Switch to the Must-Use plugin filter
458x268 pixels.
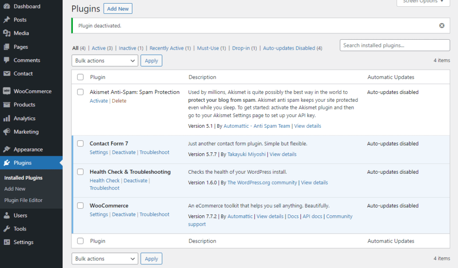(208, 48)
